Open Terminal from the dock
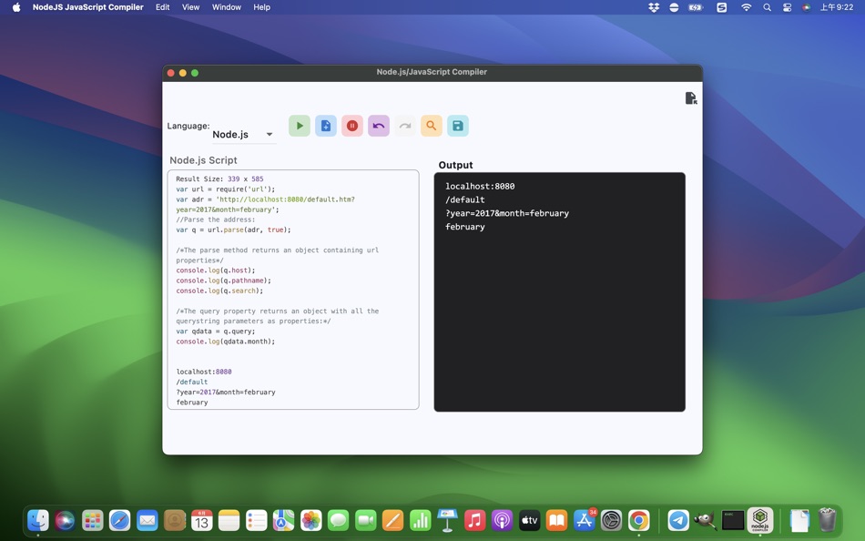 733,520
